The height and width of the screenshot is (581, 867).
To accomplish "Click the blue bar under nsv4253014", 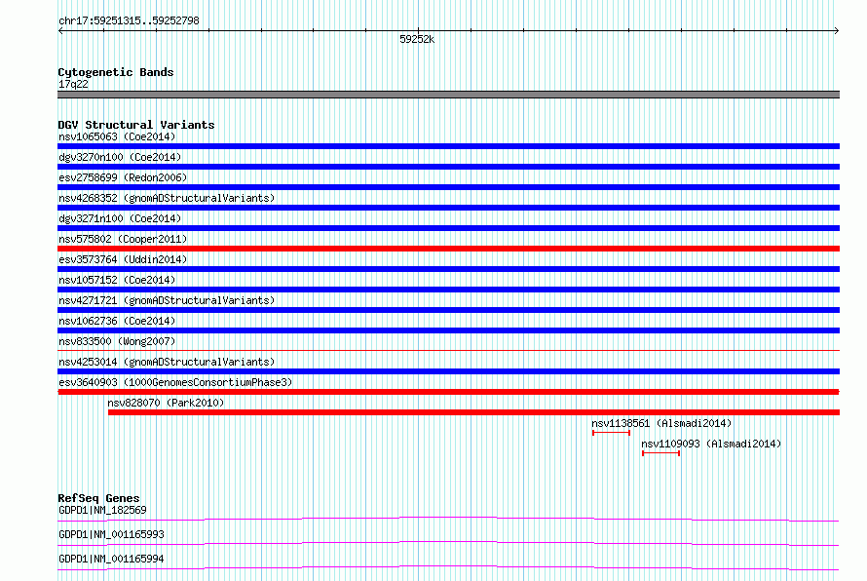I will pos(448,371).
